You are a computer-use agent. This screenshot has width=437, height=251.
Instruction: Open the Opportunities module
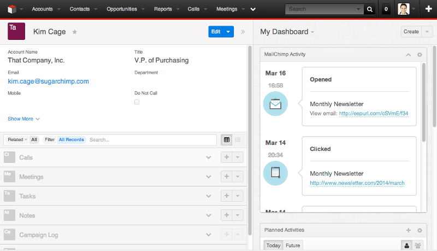click(x=122, y=9)
